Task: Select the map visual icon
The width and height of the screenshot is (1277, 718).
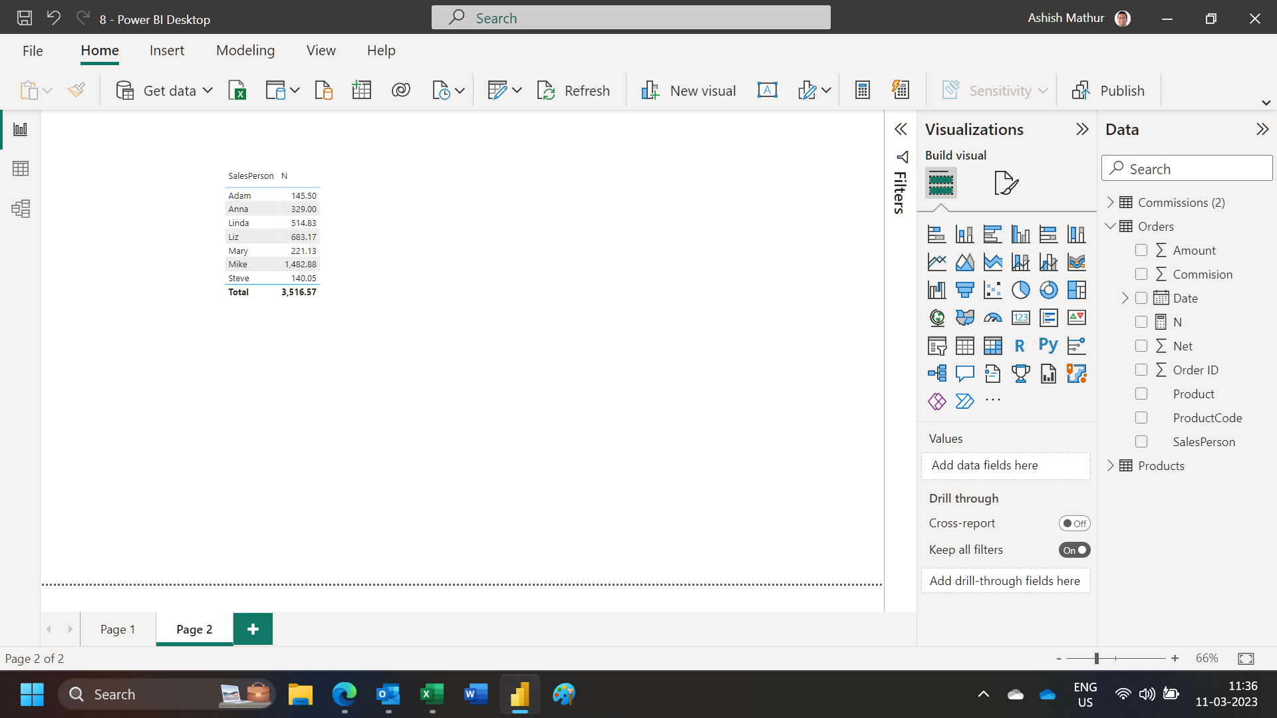Action: pyautogui.click(x=936, y=318)
